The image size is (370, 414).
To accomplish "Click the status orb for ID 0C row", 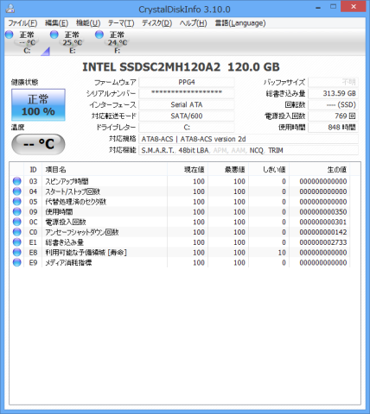I will point(17,222).
